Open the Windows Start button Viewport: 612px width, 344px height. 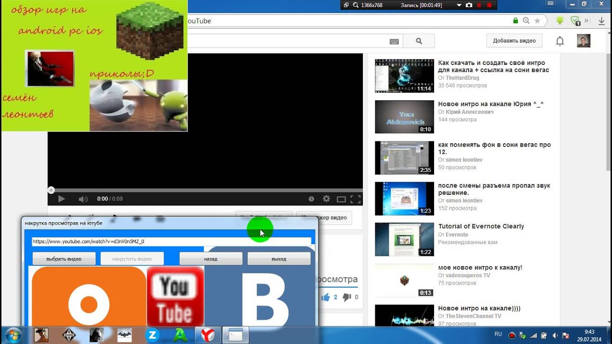pyautogui.click(x=13, y=335)
